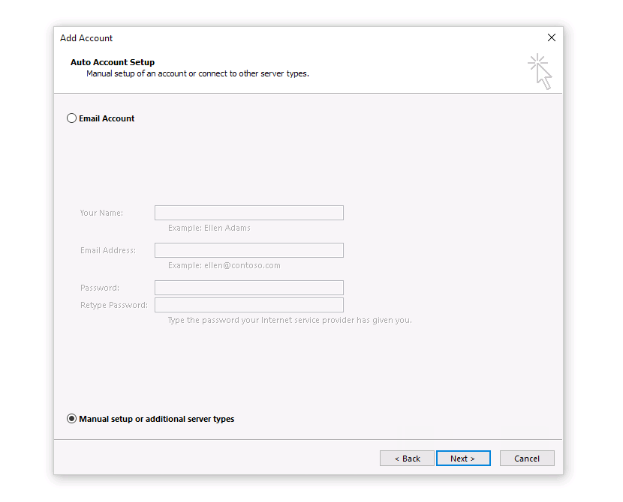
Task: Cancel the account setup
Action: (x=527, y=459)
